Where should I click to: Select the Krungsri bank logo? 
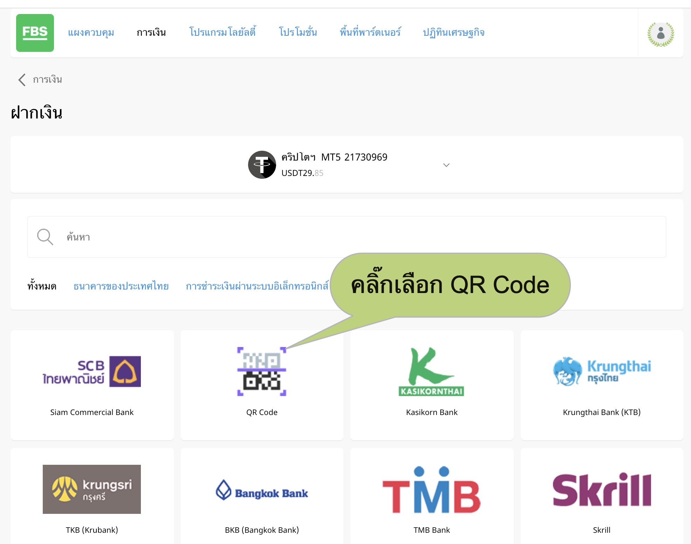coord(92,489)
